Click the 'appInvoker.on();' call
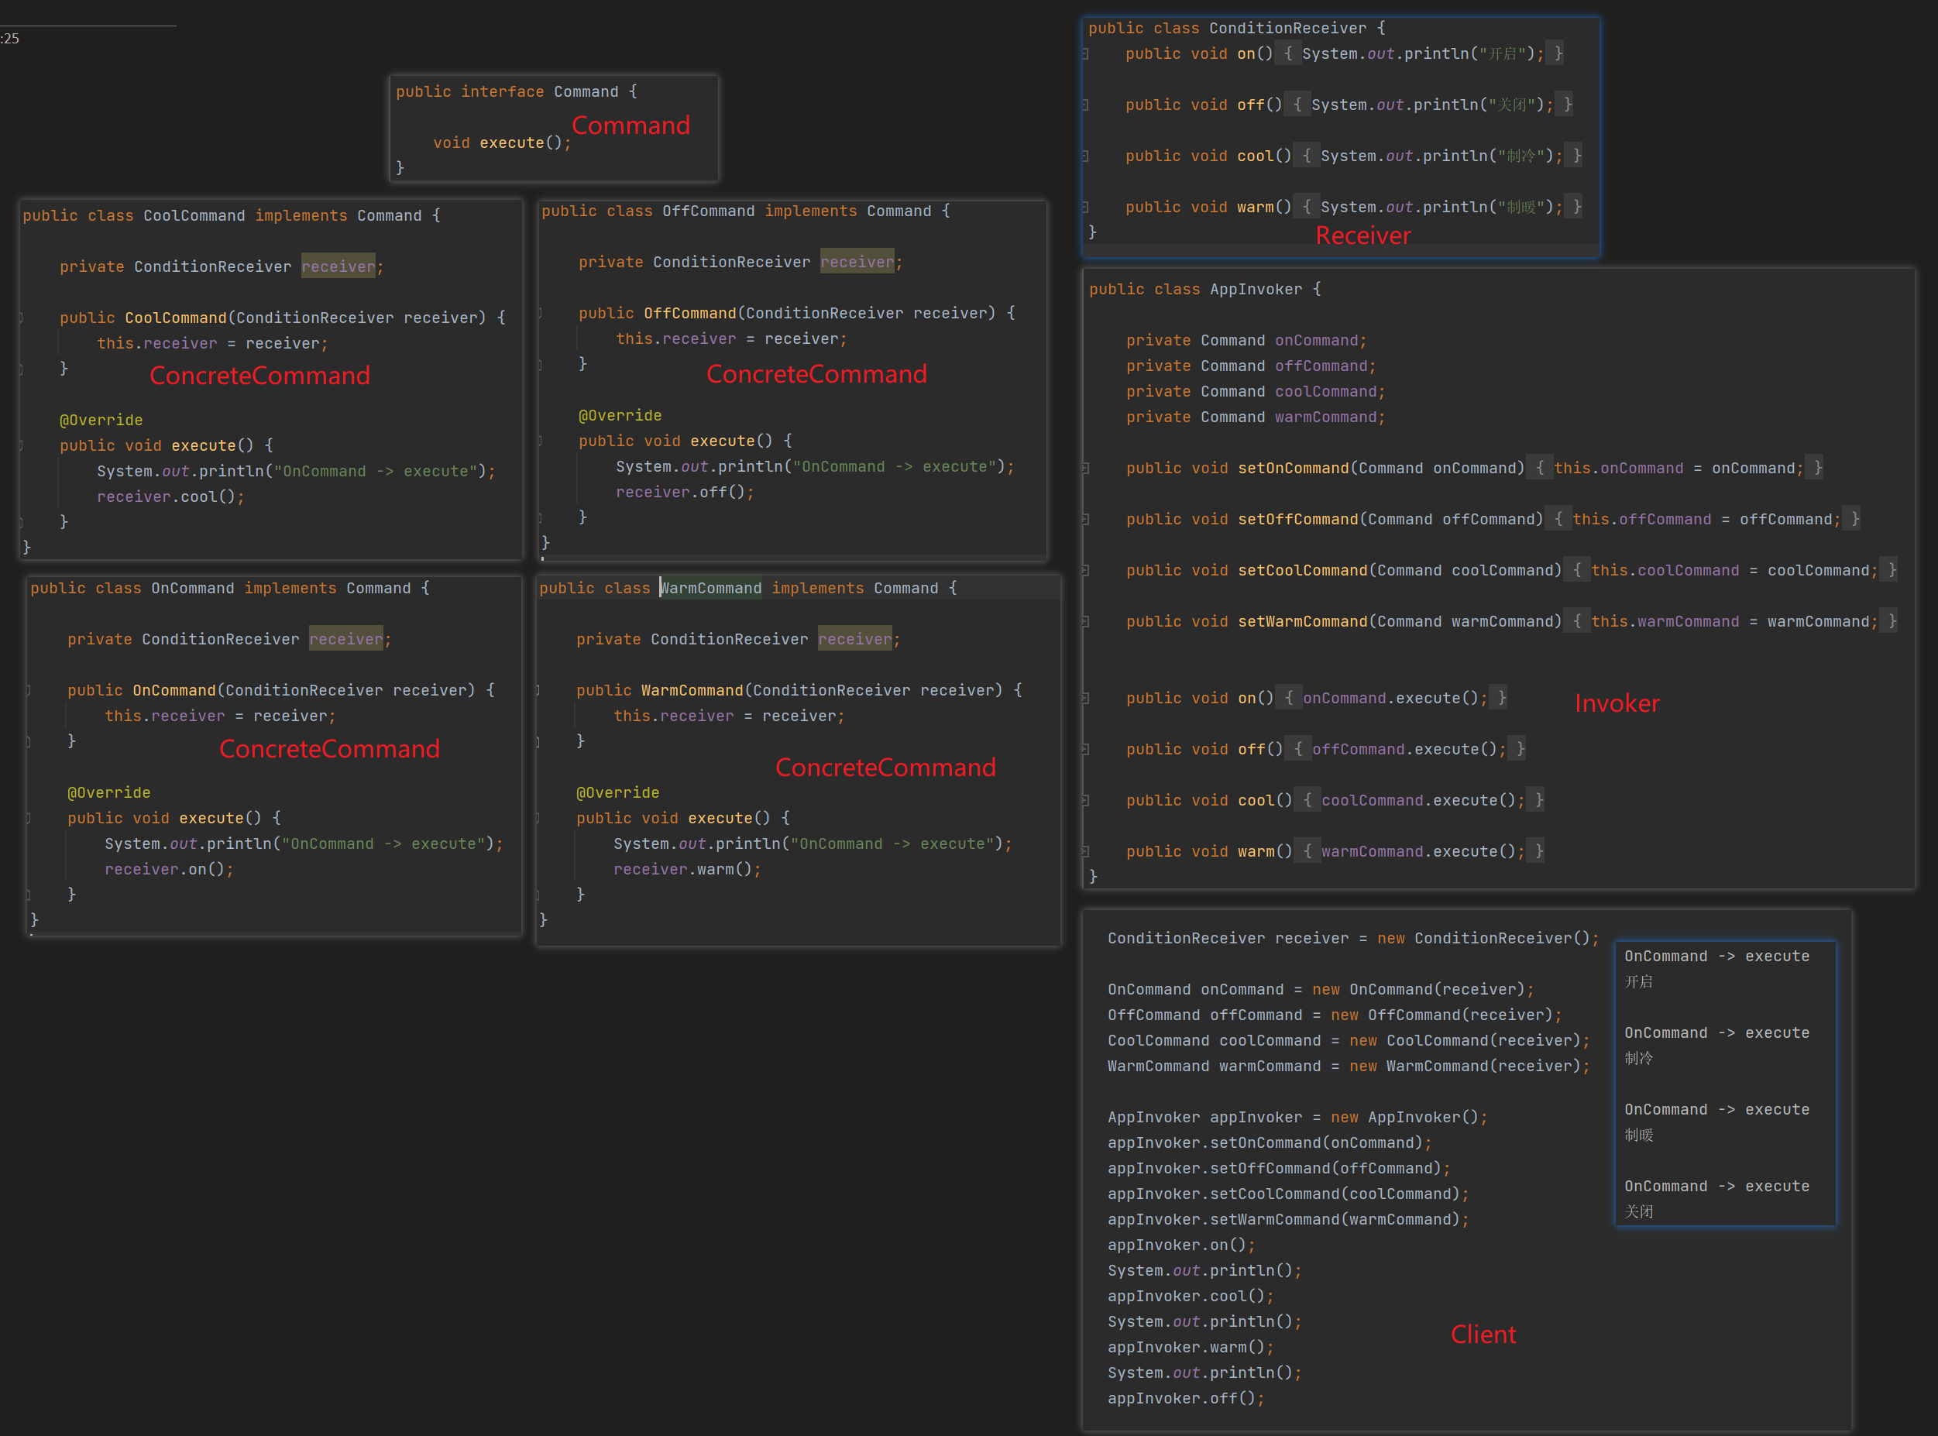 [x=1182, y=1245]
